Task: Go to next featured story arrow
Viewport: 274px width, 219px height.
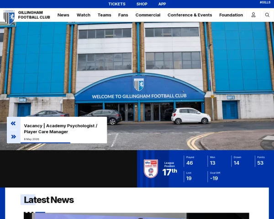Action: [14, 136]
